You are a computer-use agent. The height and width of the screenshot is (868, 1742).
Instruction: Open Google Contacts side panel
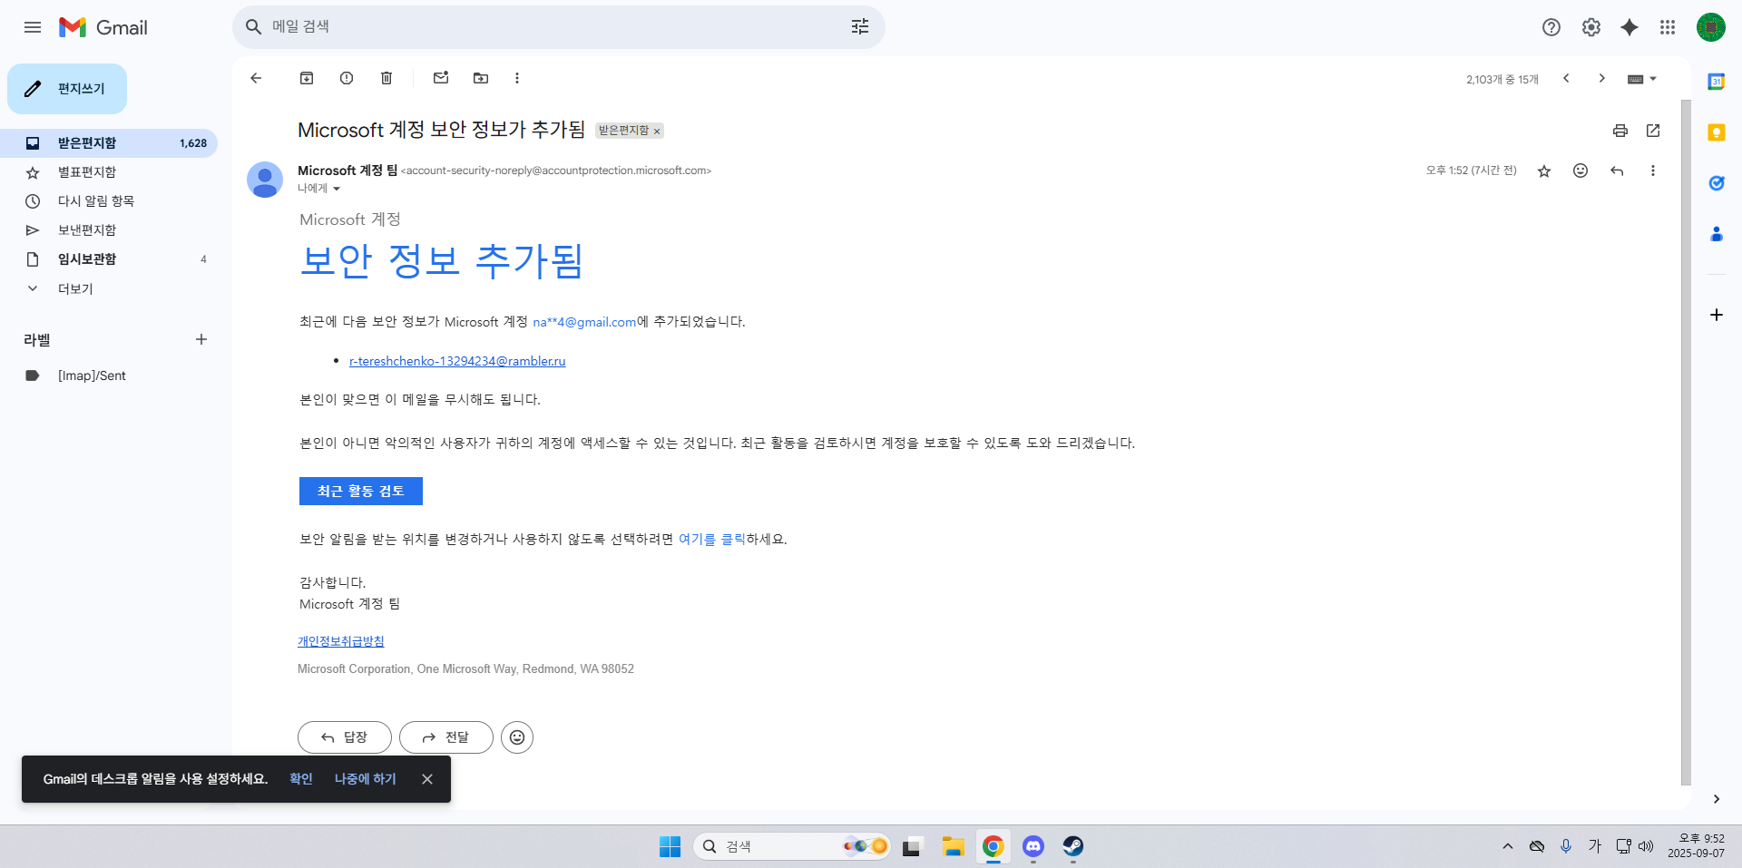1717,234
